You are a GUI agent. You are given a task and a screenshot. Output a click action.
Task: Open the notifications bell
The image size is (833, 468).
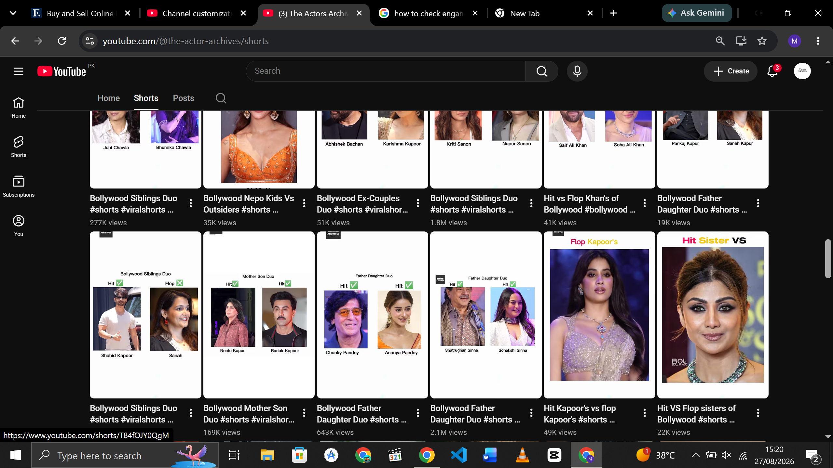click(772, 71)
